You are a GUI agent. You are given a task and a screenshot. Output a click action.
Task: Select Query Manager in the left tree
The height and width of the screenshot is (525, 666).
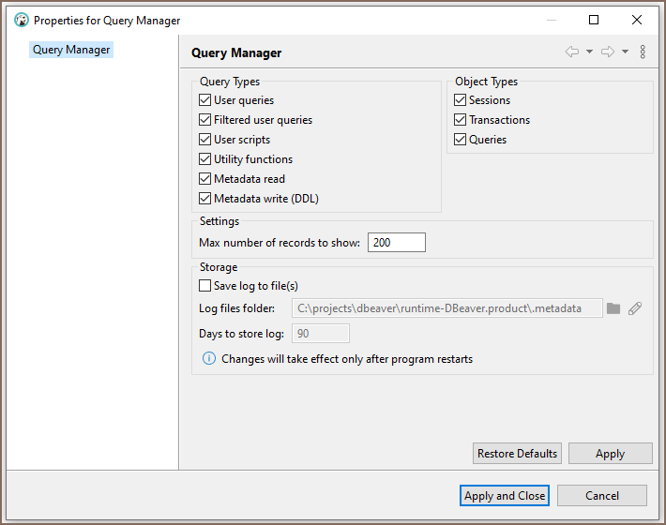(71, 50)
